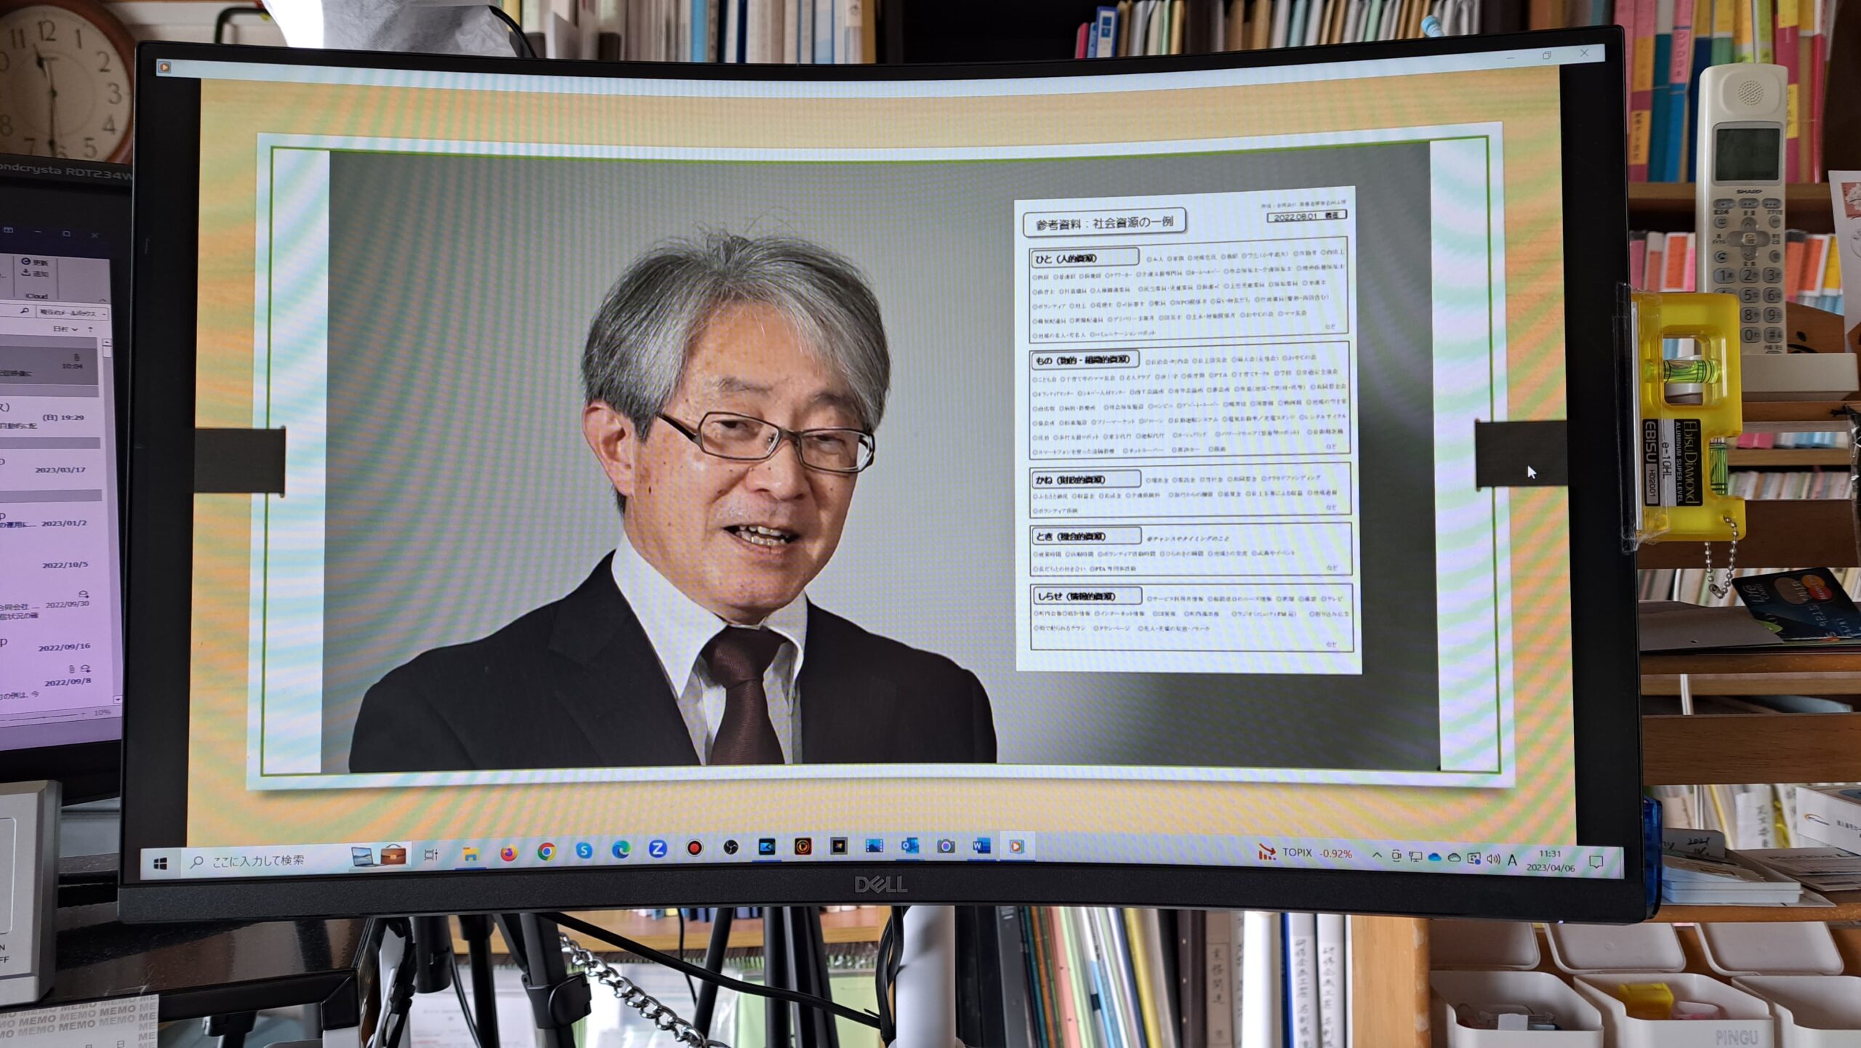This screenshot has width=1861, height=1048.
Task: Click the red record app taskbar icon
Action: point(694,848)
